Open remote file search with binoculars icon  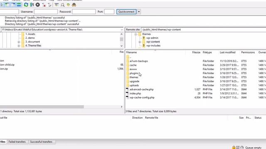point(74,5)
